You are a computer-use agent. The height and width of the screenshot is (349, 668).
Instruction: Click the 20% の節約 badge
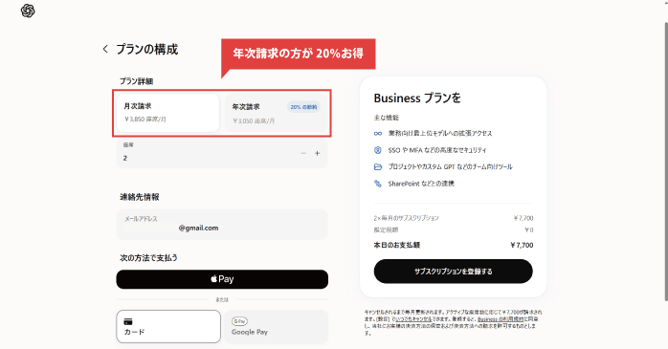click(303, 107)
